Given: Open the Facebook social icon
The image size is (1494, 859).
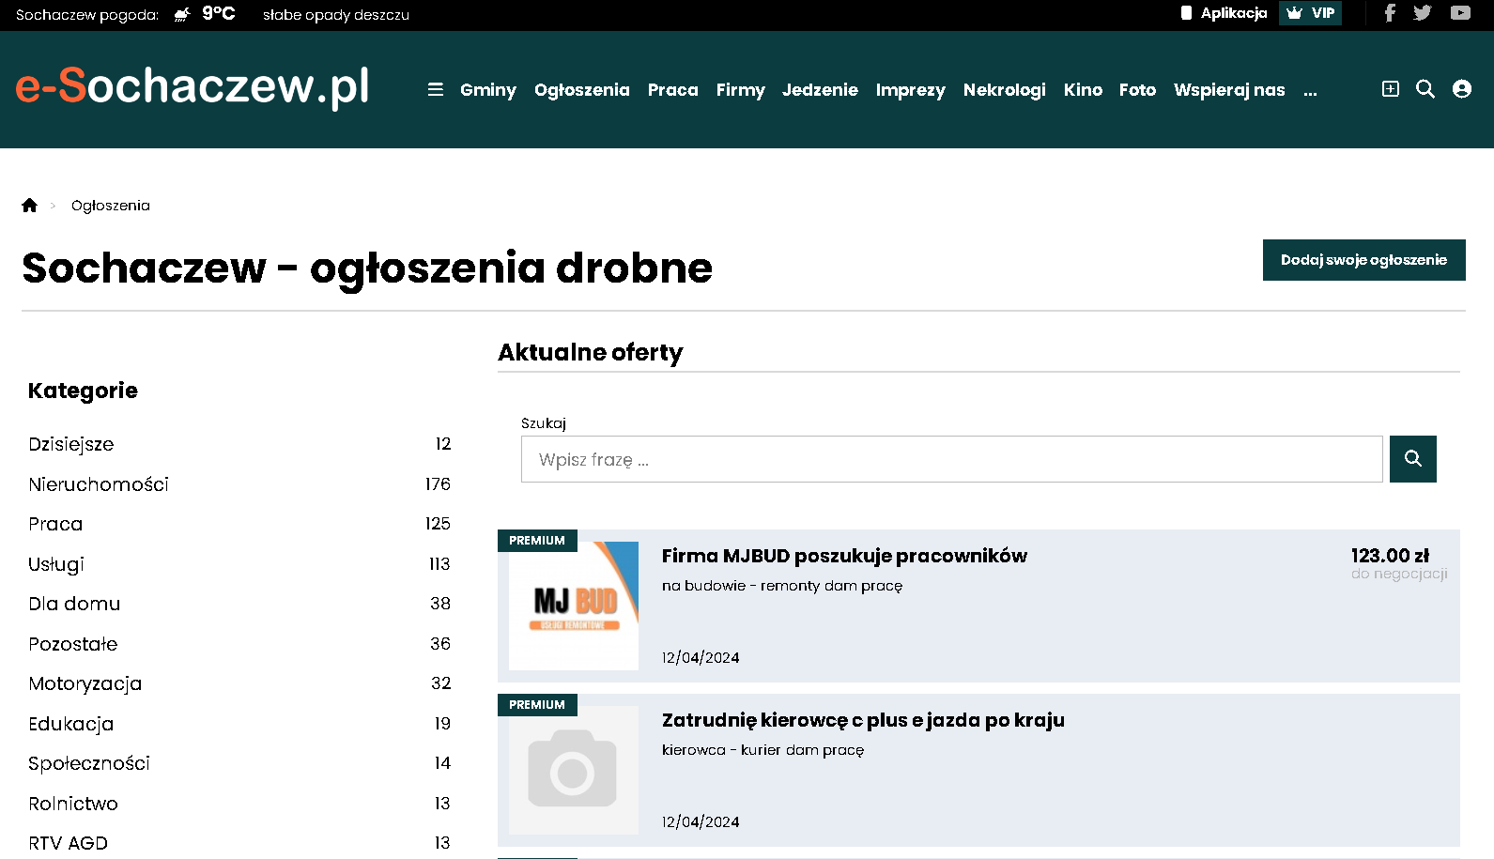Looking at the screenshot, I should point(1390,13).
